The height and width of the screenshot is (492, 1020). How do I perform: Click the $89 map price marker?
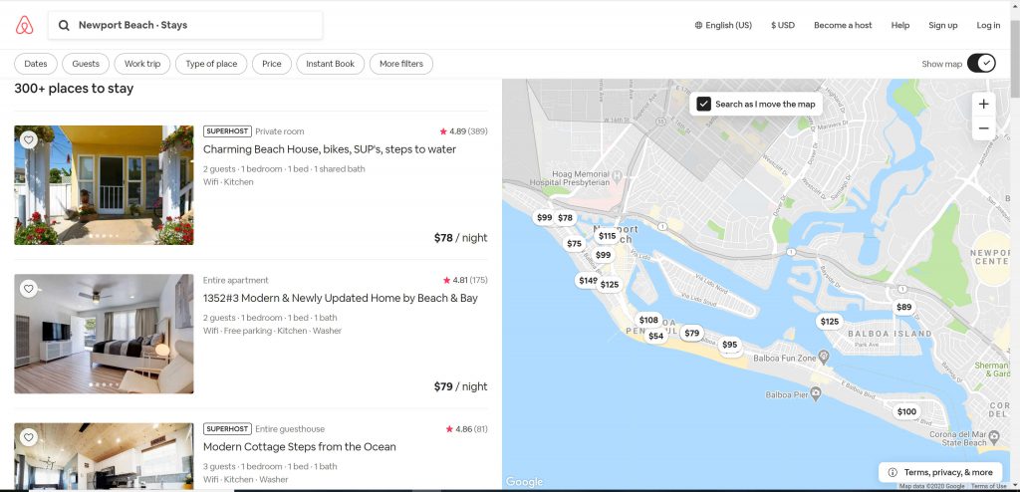pos(903,307)
